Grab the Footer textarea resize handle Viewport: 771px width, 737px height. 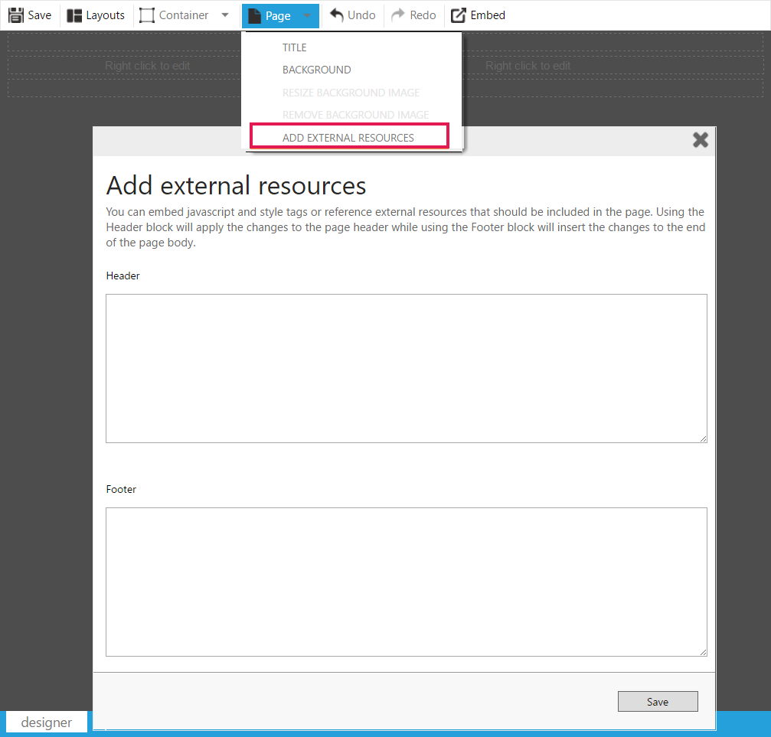point(704,653)
